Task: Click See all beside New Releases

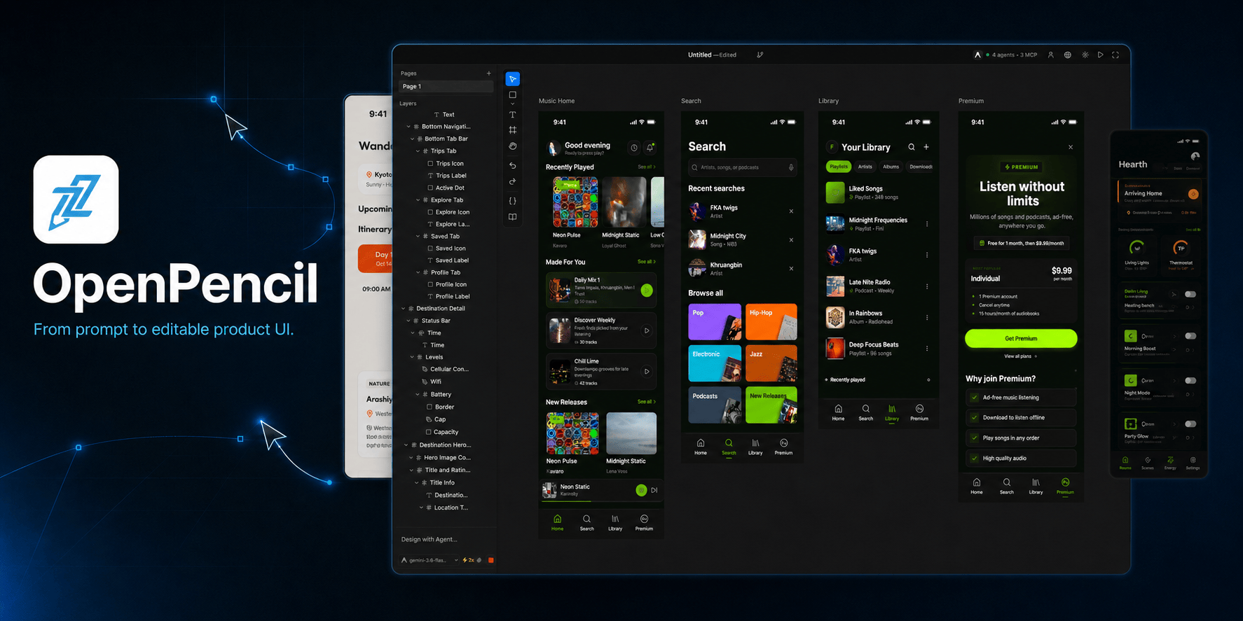Action: click(647, 402)
